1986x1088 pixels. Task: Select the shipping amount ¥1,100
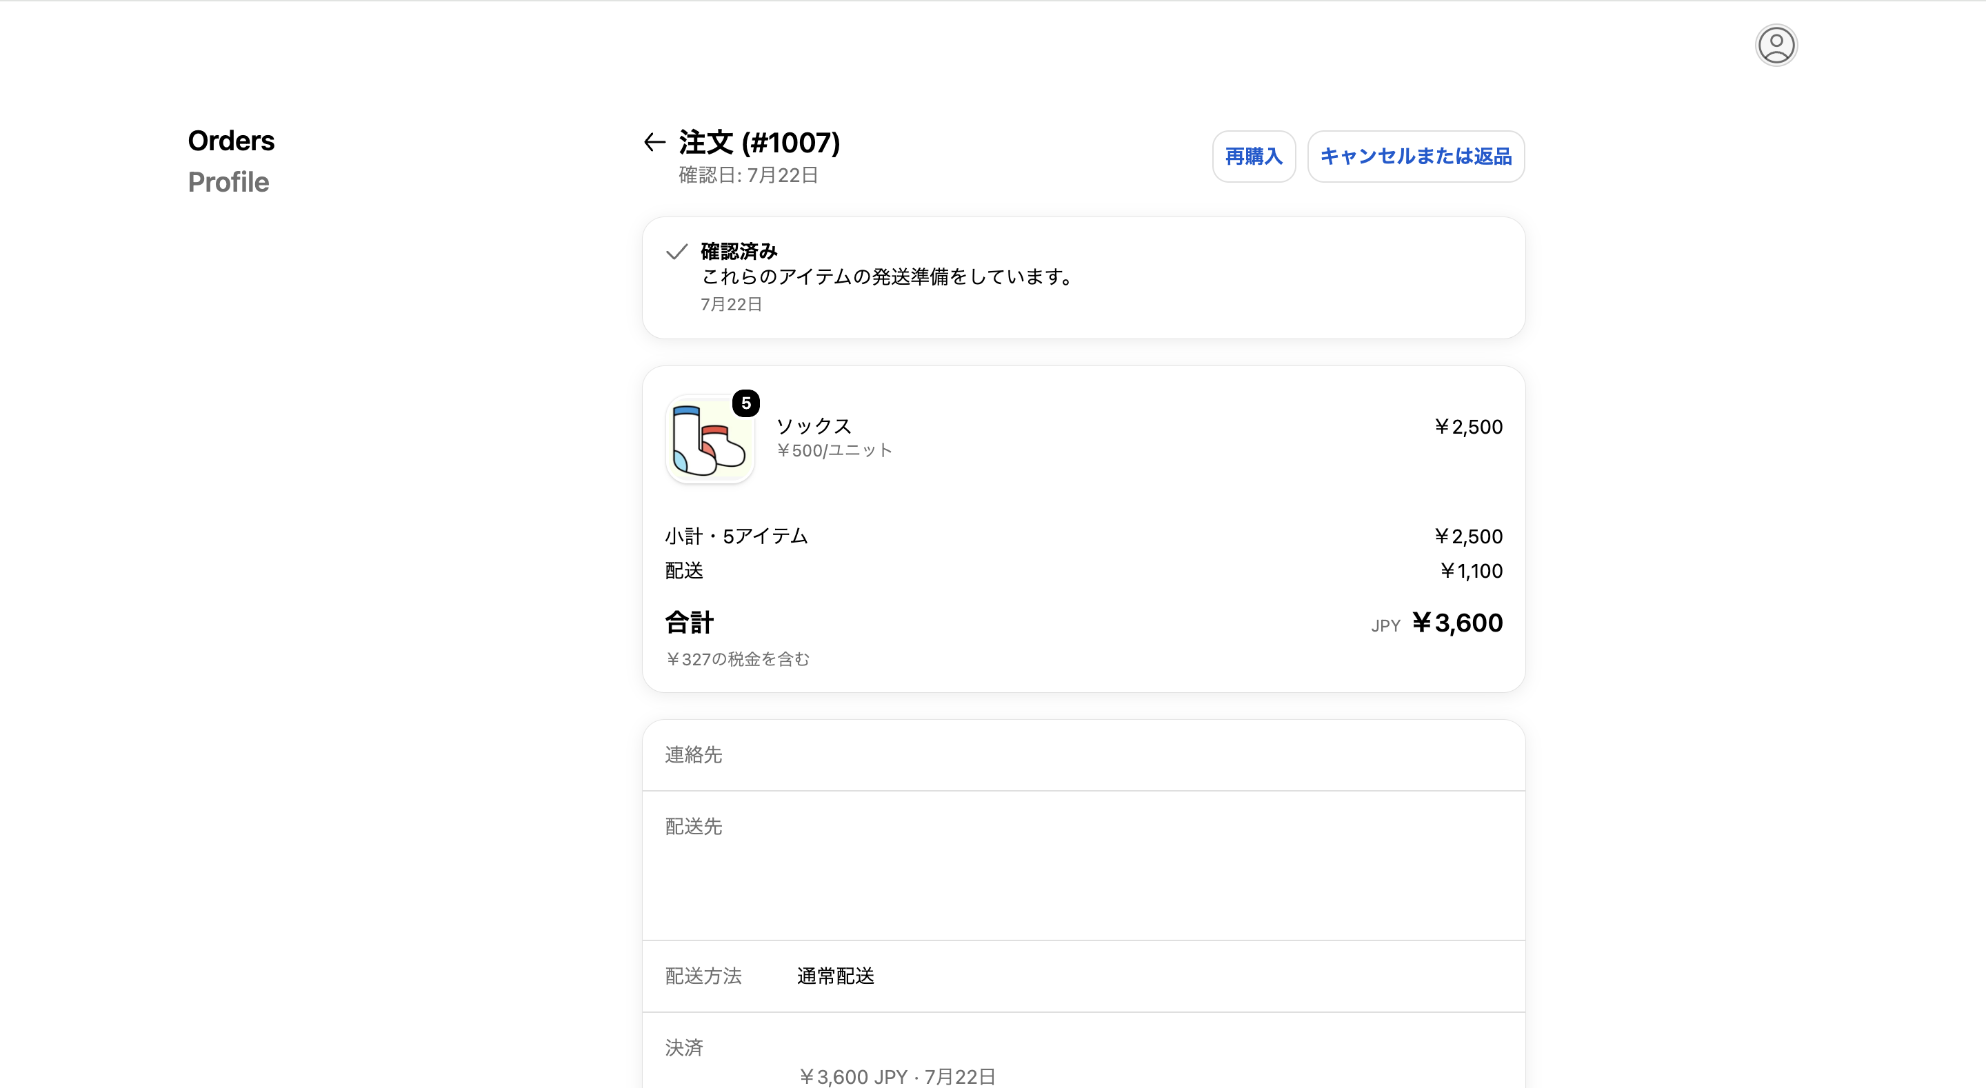coord(1471,572)
